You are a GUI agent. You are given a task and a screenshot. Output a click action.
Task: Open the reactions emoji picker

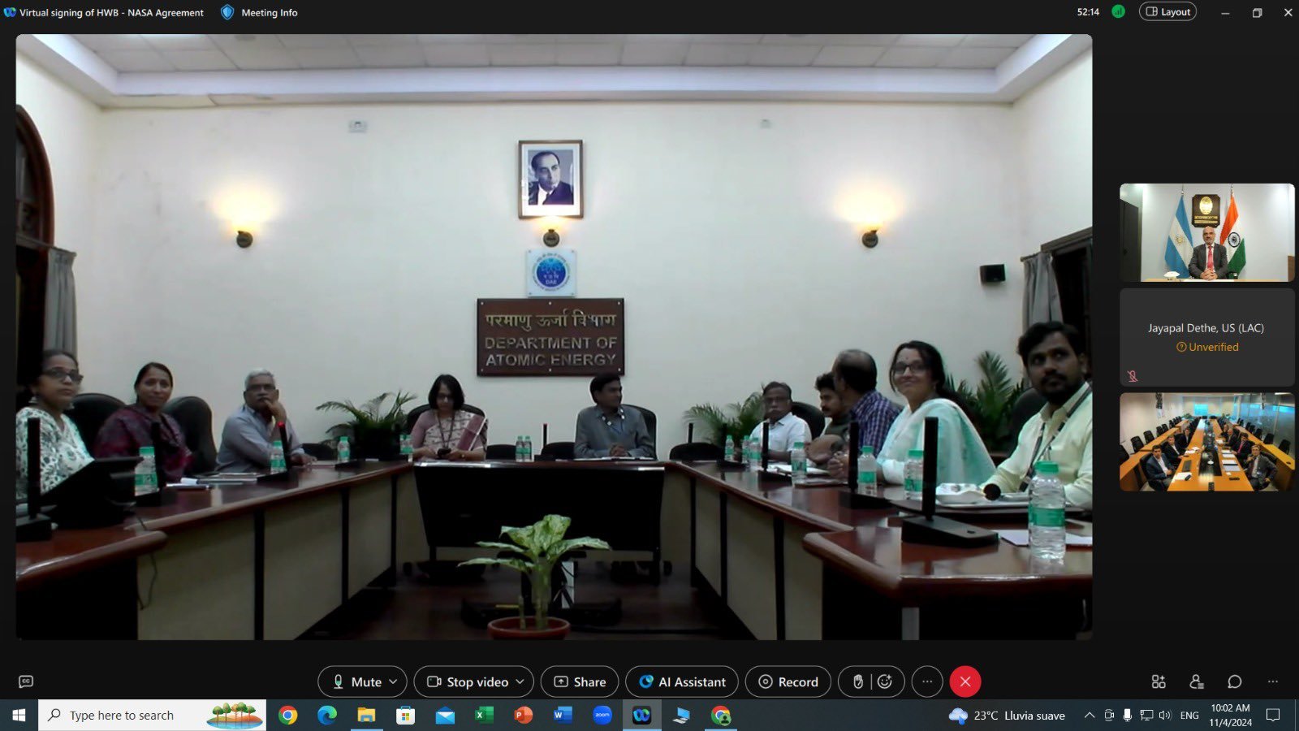click(x=885, y=682)
